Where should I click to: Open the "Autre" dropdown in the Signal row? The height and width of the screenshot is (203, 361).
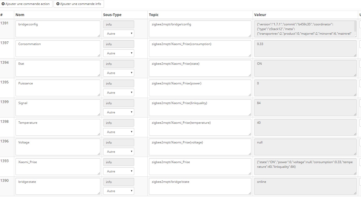(x=118, y=112)
